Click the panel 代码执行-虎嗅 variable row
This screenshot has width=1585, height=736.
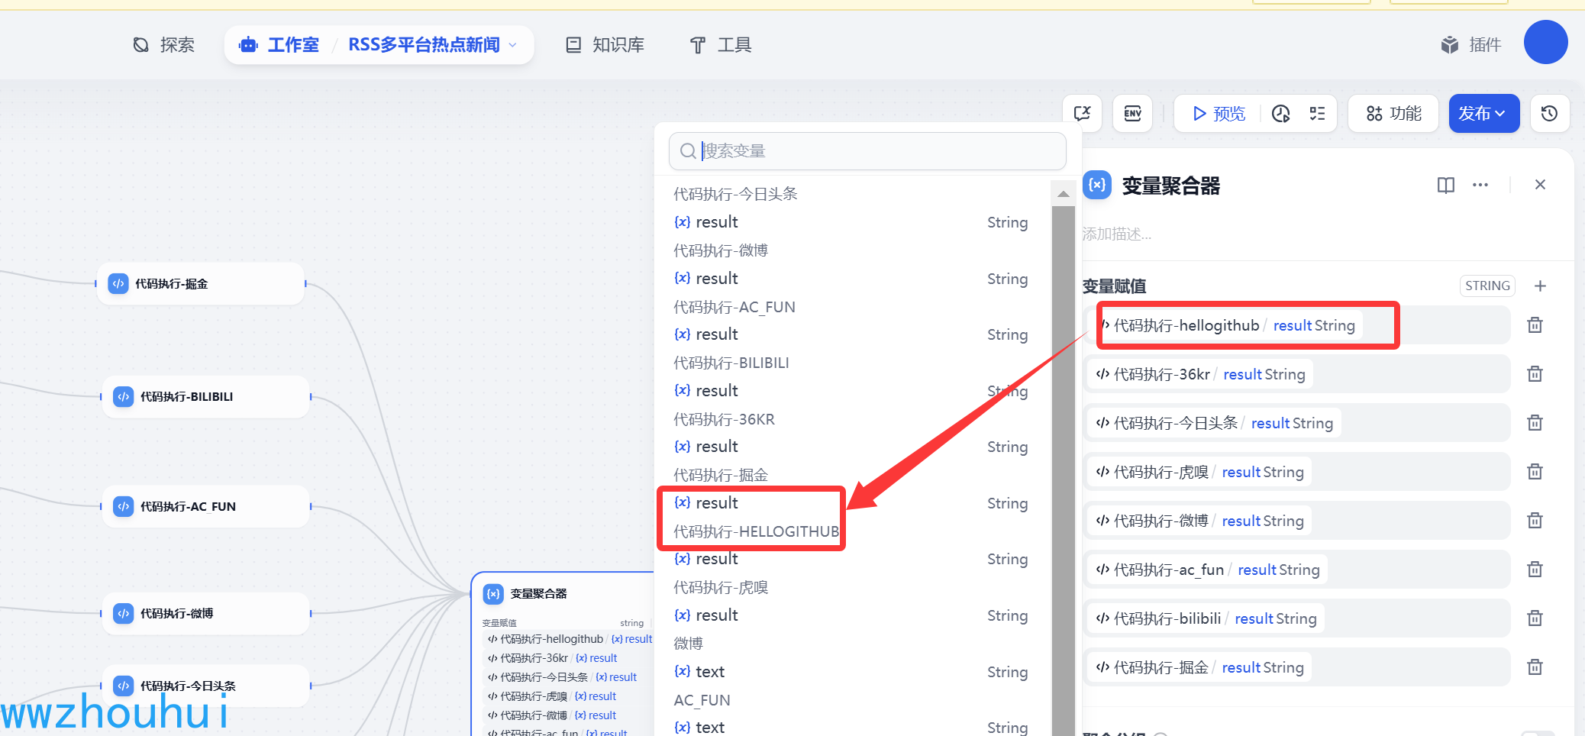1296,472
